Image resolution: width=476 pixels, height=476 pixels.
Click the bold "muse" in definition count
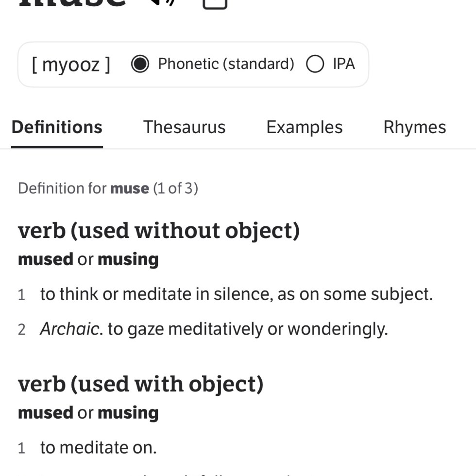tap(129, 188)
